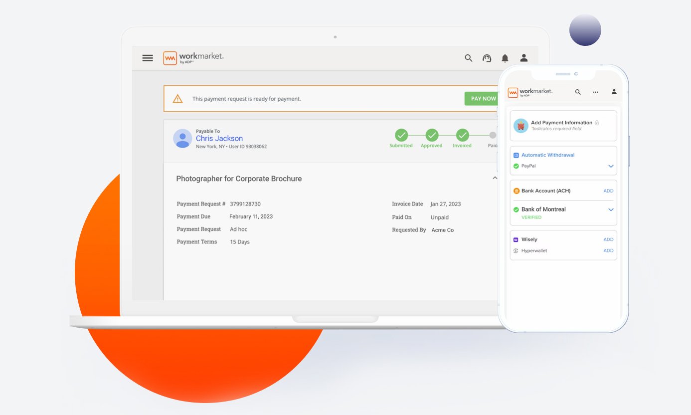
Task: Open the support headset icon
Action: 487,58
